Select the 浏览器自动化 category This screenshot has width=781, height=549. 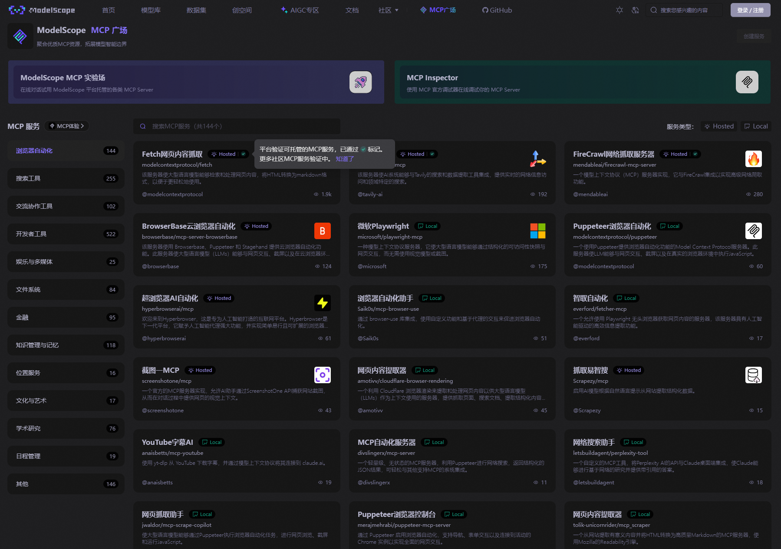[66, 151]
